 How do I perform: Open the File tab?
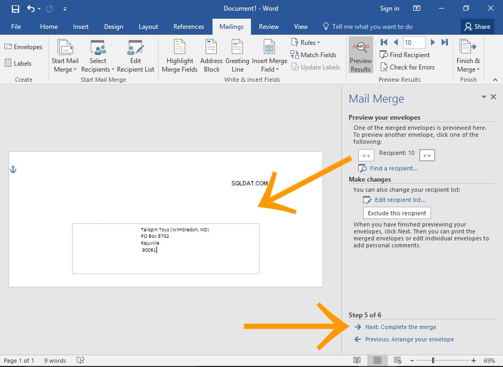16,27
